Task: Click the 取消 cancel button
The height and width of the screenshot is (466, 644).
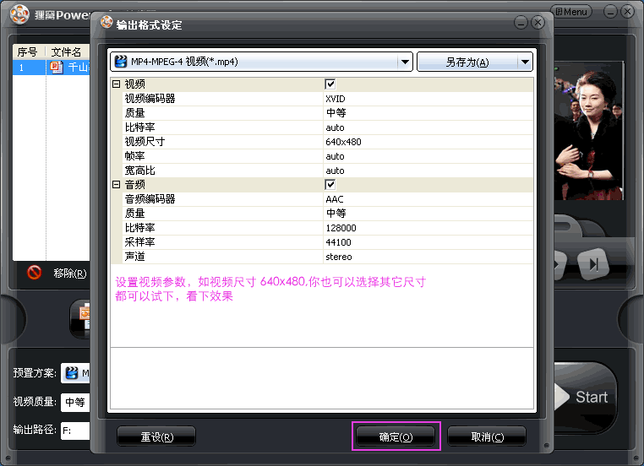Action: [x=487, y=437]
